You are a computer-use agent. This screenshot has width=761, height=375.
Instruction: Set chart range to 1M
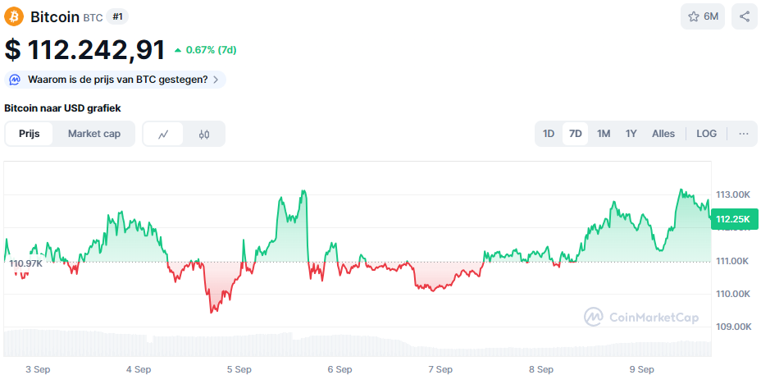click(604, 134)
